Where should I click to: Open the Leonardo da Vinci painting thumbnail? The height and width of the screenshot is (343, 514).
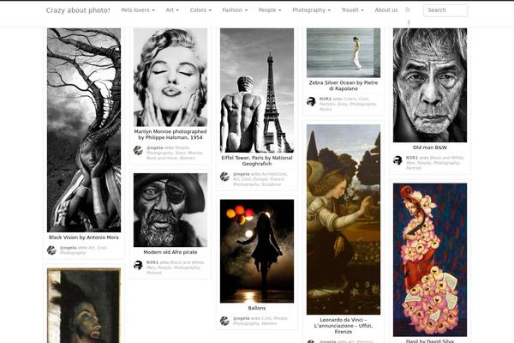[x=344, y=220]
